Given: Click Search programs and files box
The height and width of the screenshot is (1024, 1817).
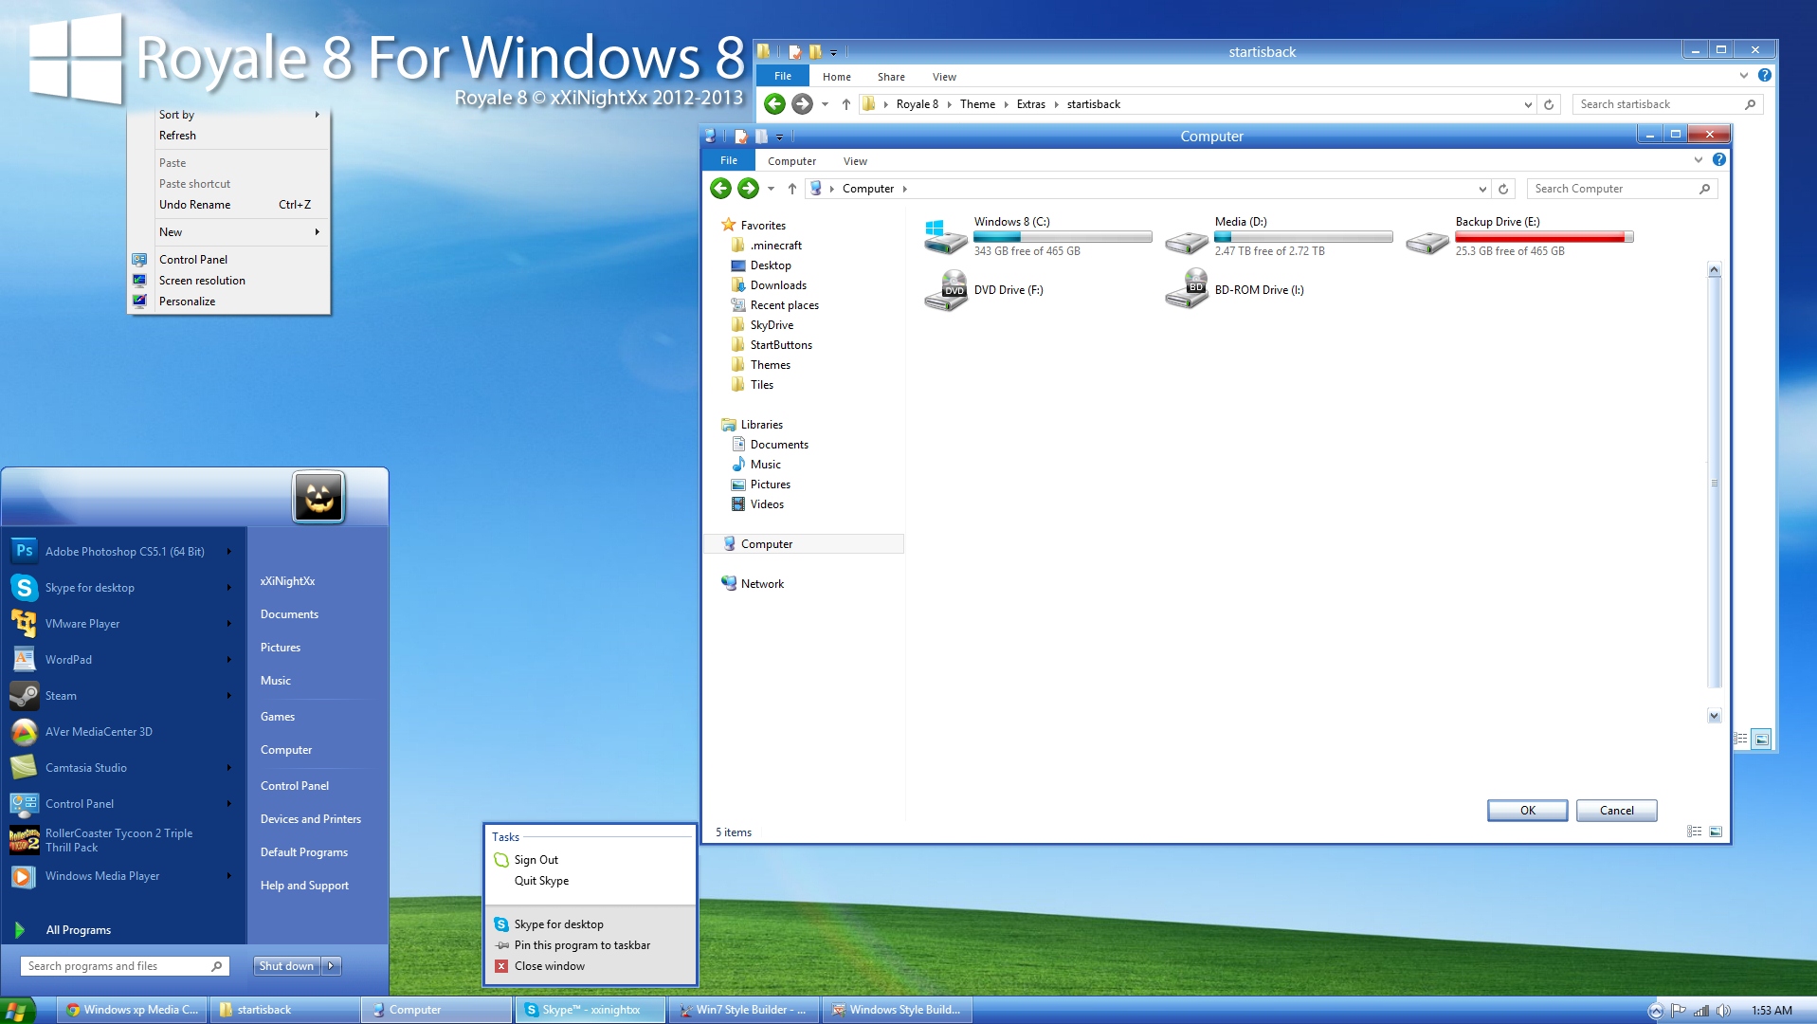Looking at the screenshot, I should [124, 966].
